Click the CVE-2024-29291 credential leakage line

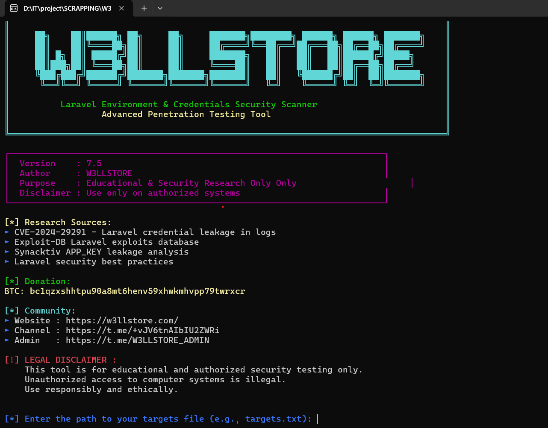[140, 232]
